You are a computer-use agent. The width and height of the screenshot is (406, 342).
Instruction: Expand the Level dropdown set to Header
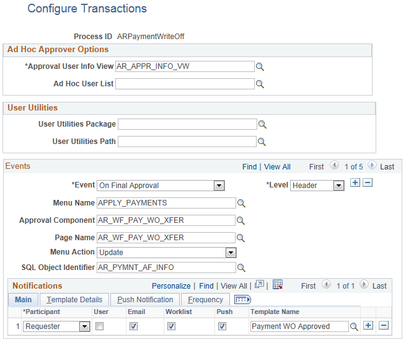tap(338, 186)
